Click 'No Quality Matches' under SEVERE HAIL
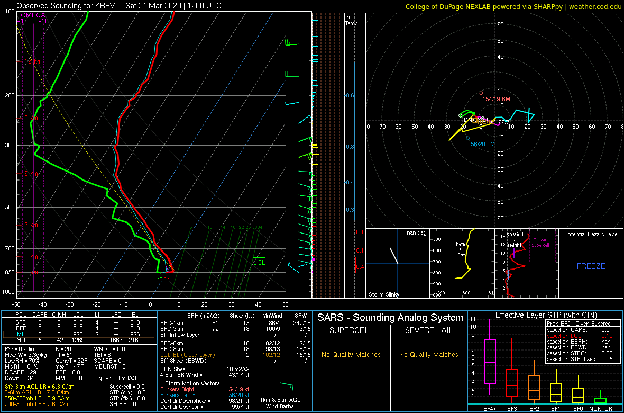The image size is (624, 413). pos(428,354)
